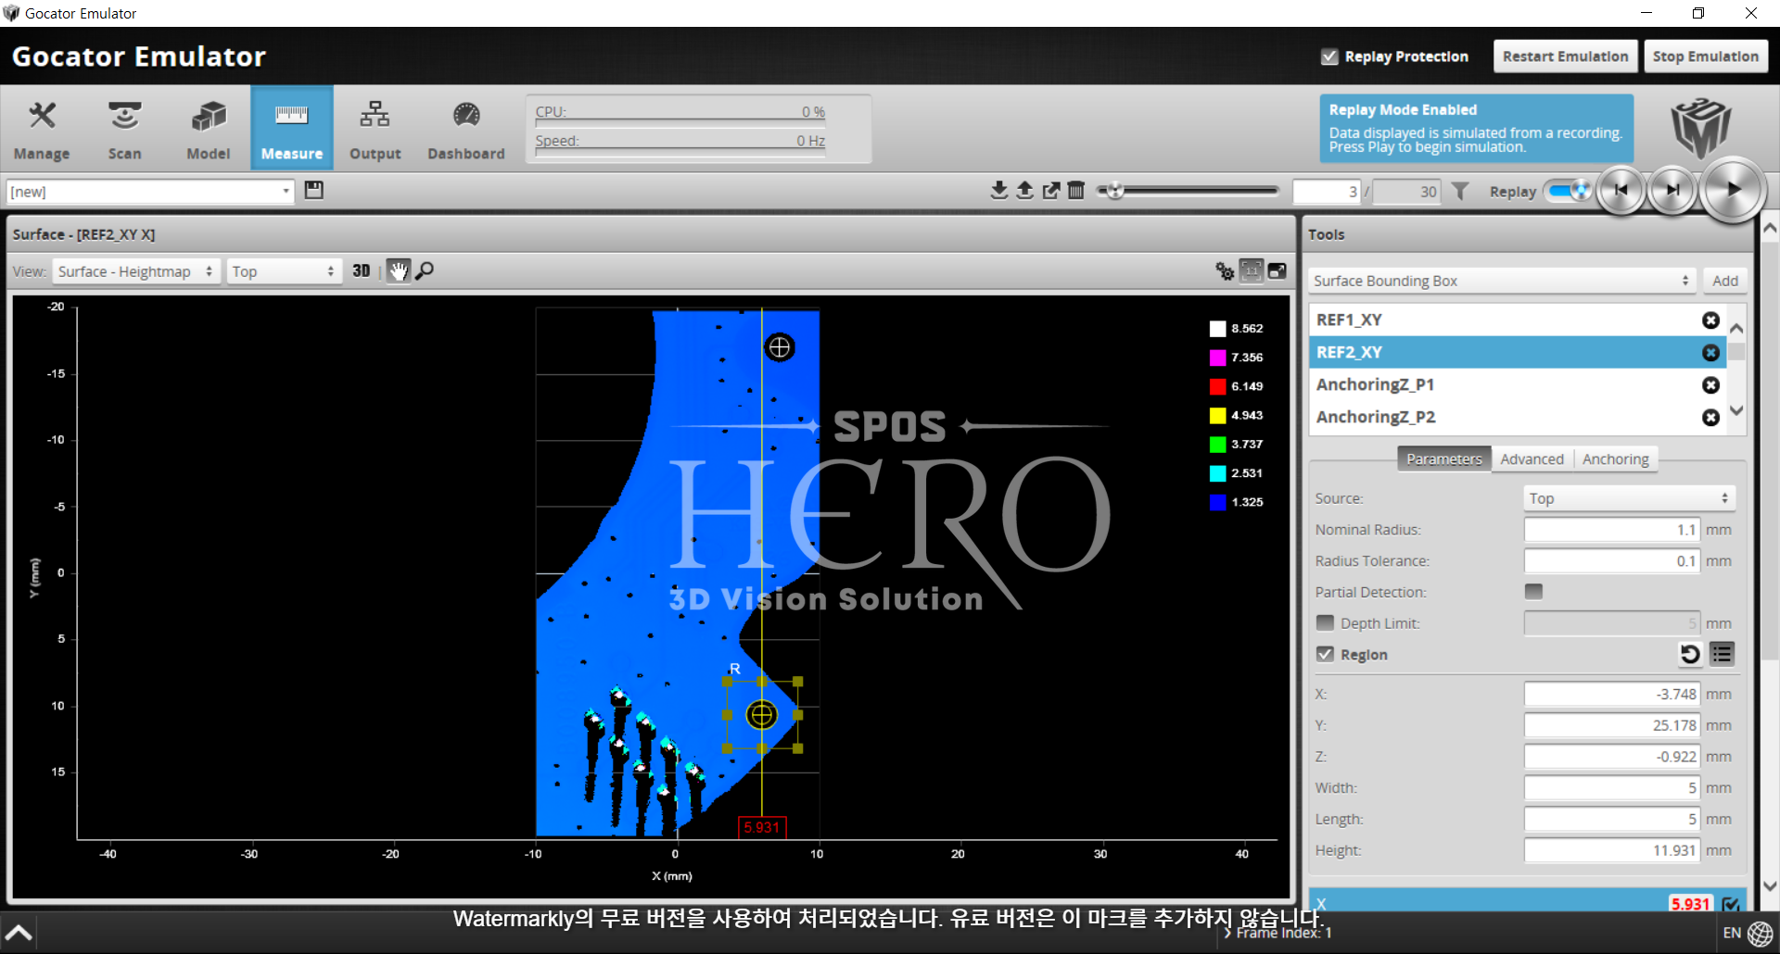This screenshot has width=1780, height=954.
Task: Reset the Region to defaults
Action: pyautogui.click(x=1690, y=654)
